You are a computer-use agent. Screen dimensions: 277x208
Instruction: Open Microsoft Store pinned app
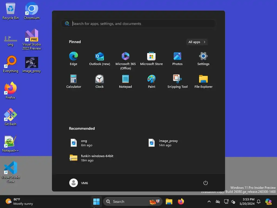151,59
